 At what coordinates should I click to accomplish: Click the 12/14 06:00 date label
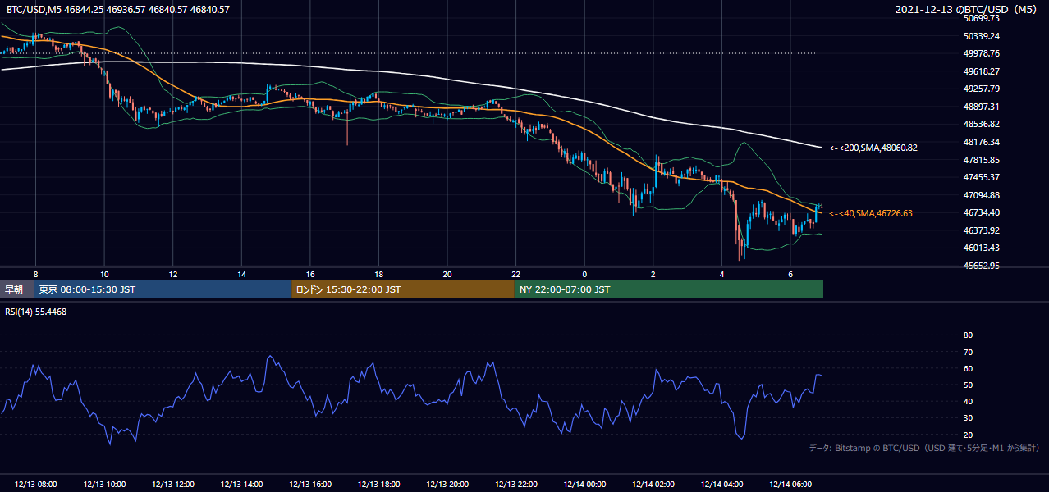[790, 485]
